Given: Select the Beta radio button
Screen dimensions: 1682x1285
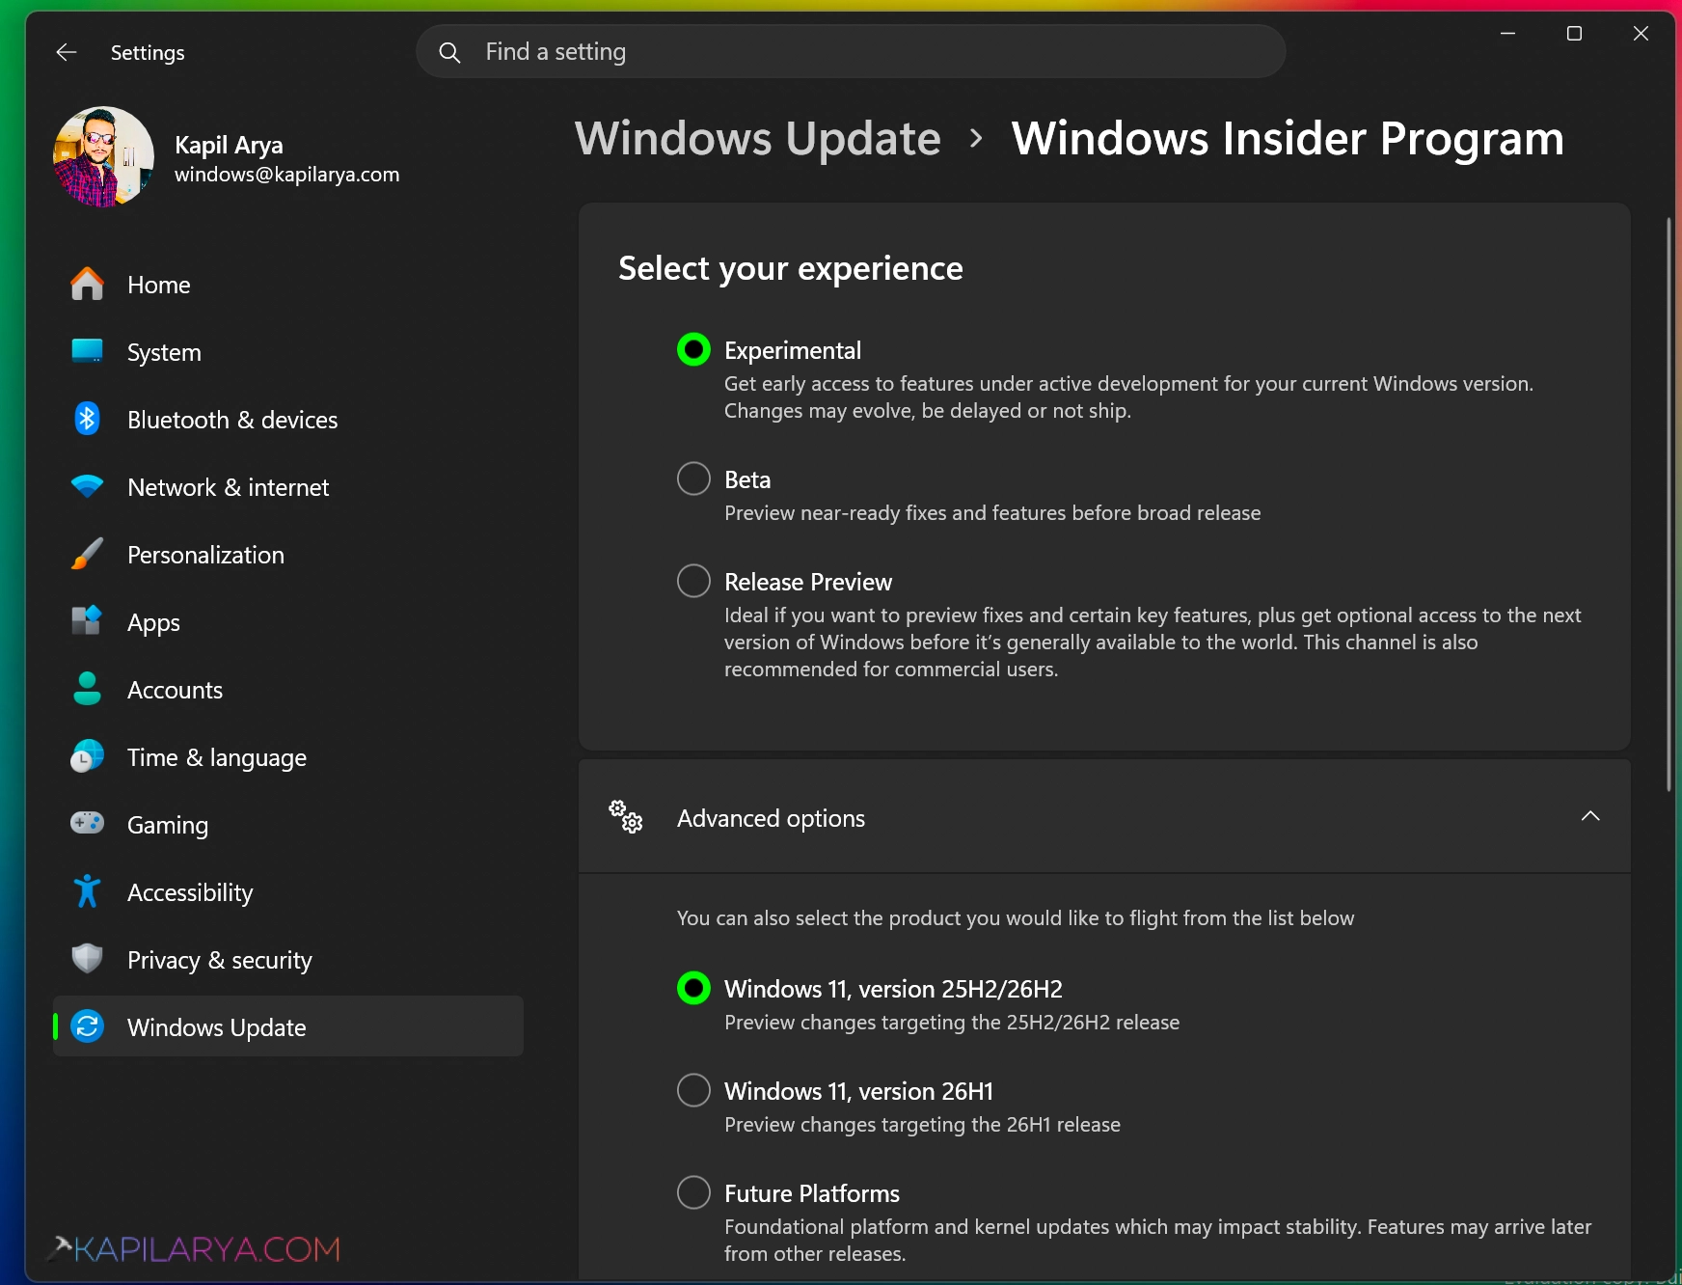Looking at the screenshot, I should (x=693, y=478).
